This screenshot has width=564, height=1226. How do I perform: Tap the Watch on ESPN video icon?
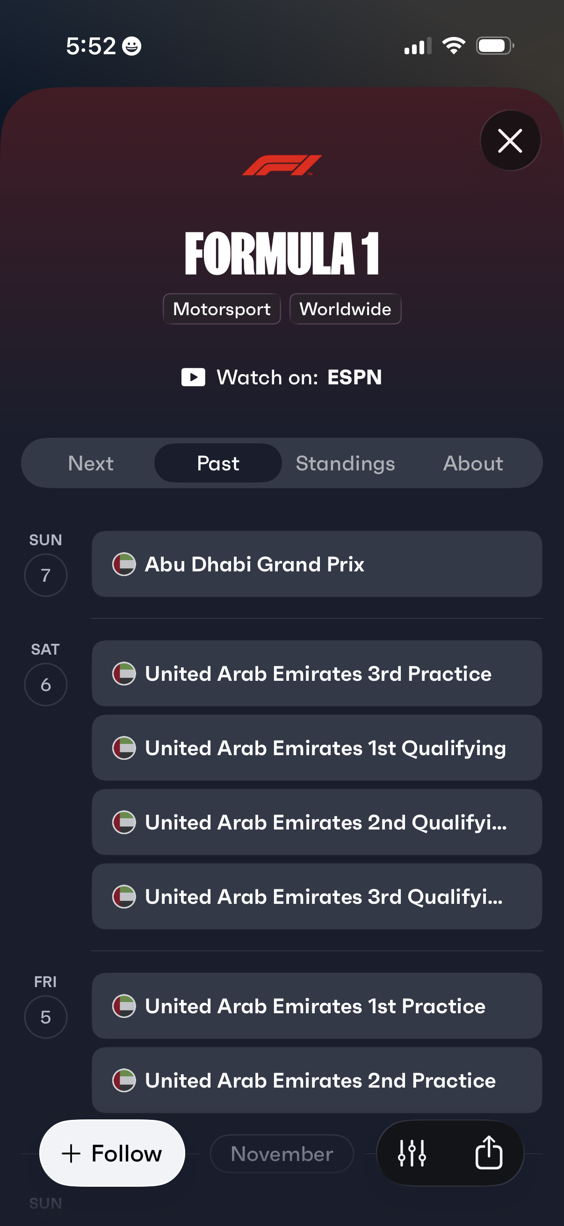(x=193, y=377)
